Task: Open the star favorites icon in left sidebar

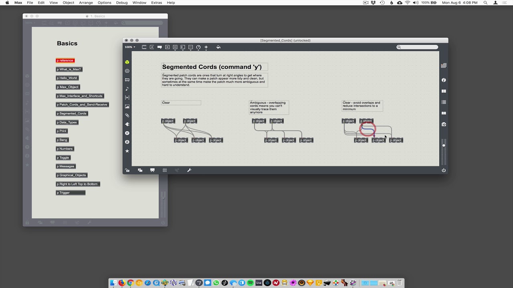Action: 127,151
